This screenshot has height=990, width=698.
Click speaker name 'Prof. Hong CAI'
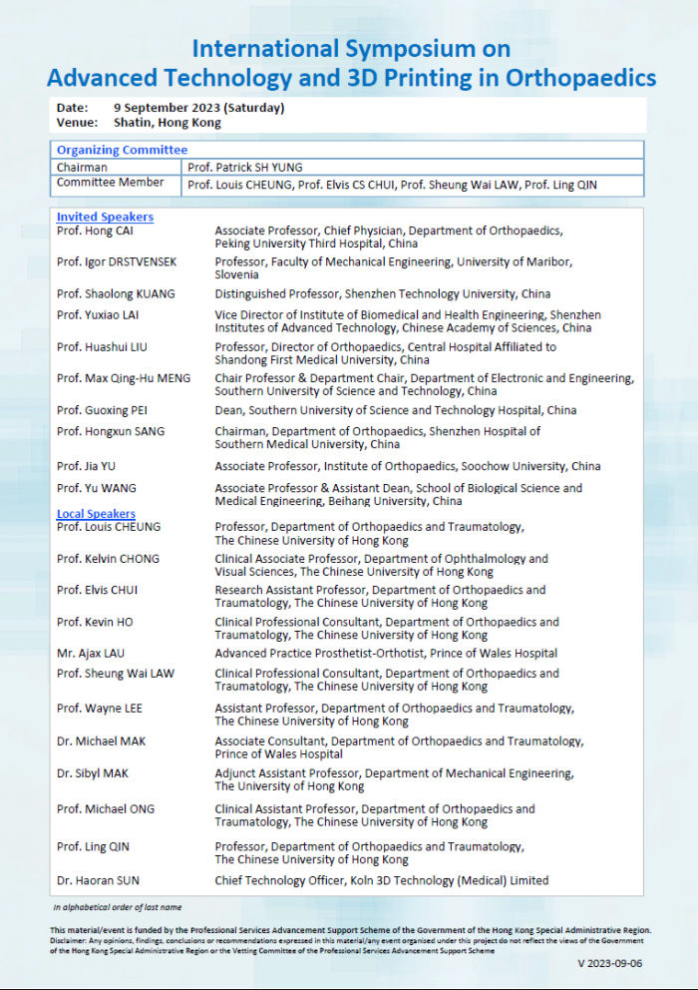[95, 232]
